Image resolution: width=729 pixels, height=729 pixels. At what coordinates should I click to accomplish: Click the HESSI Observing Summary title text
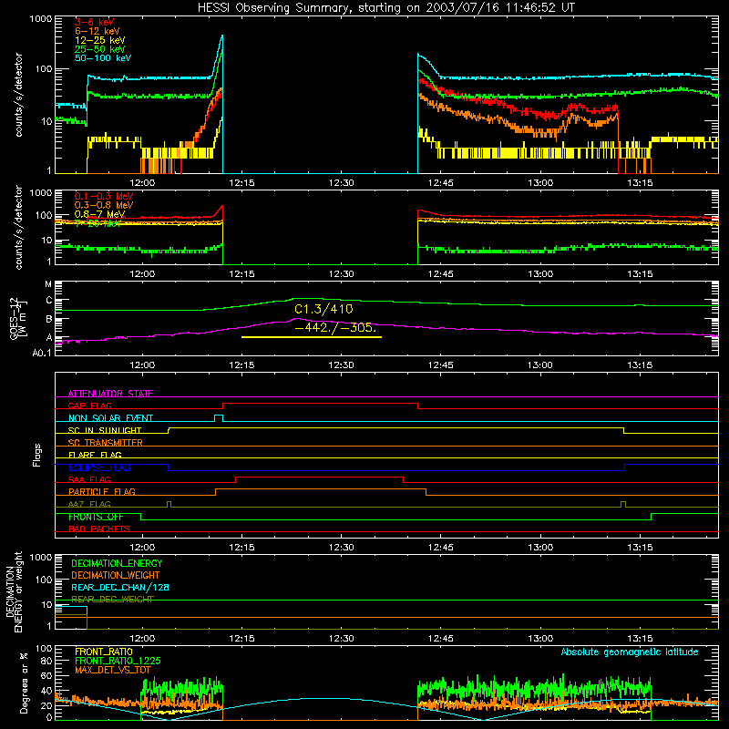coord(386,7)
